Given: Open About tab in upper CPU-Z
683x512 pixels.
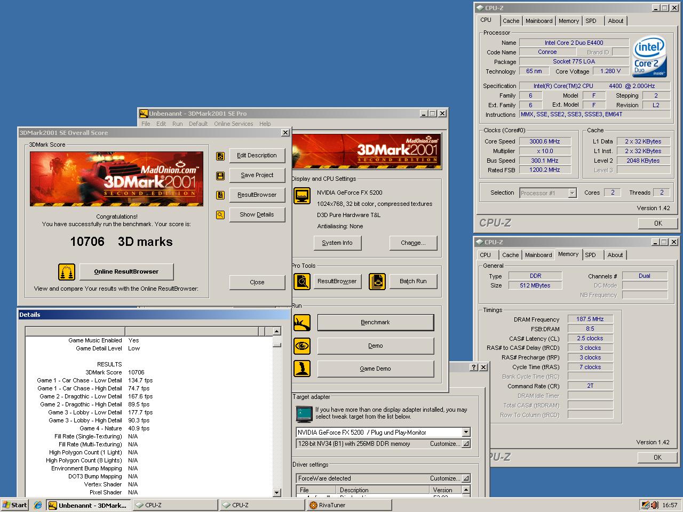Looking at the screenshot, I should (x=615, y=21).
